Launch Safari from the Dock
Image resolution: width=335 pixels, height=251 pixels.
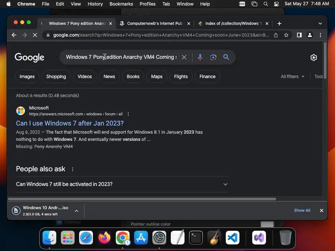coord(86,238)
